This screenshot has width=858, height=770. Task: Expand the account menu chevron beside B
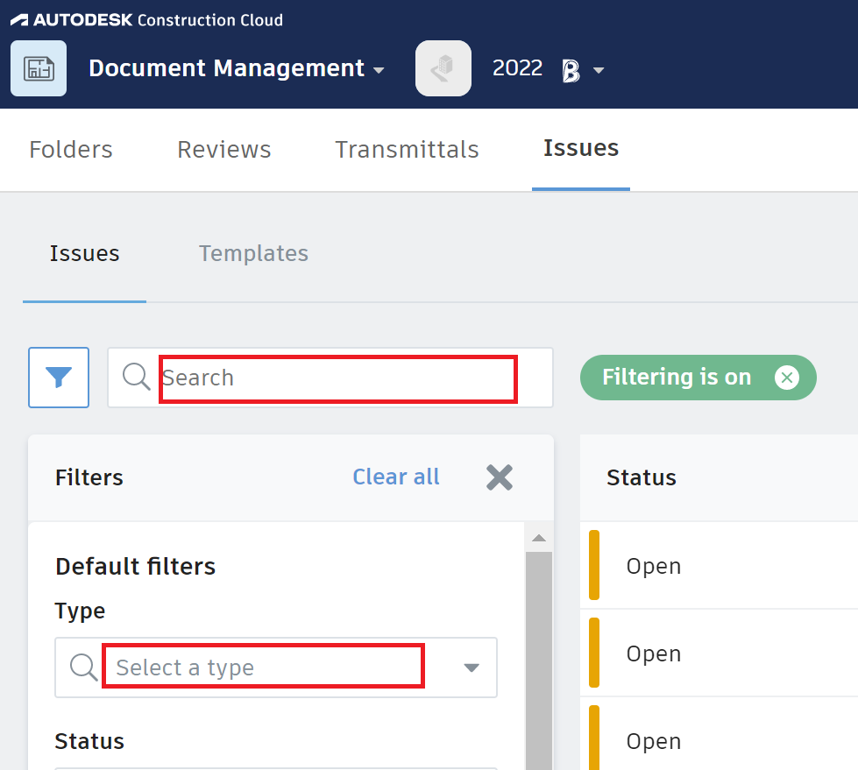599,69
